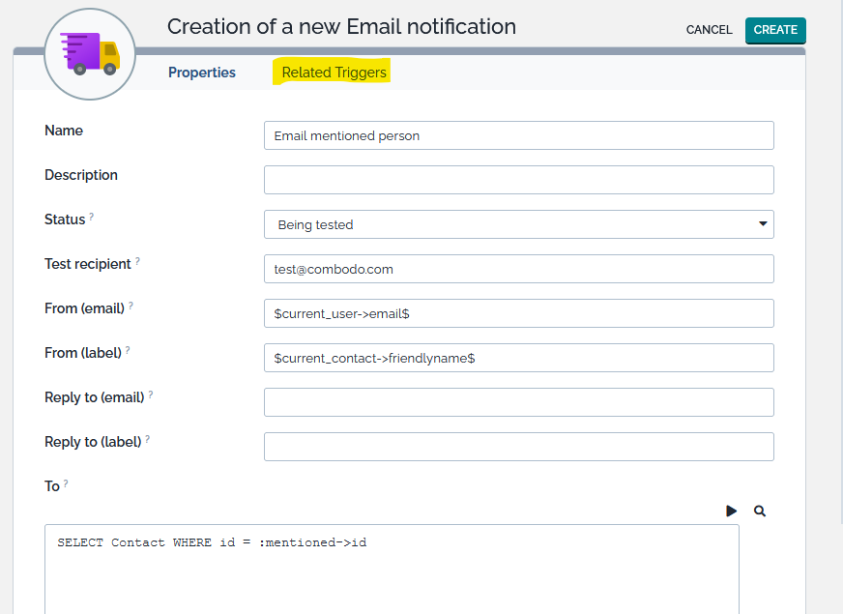This screenshot has width=843, height=614.
Task: Switch to the Properties tab
Action: click(x=202, y=73)
